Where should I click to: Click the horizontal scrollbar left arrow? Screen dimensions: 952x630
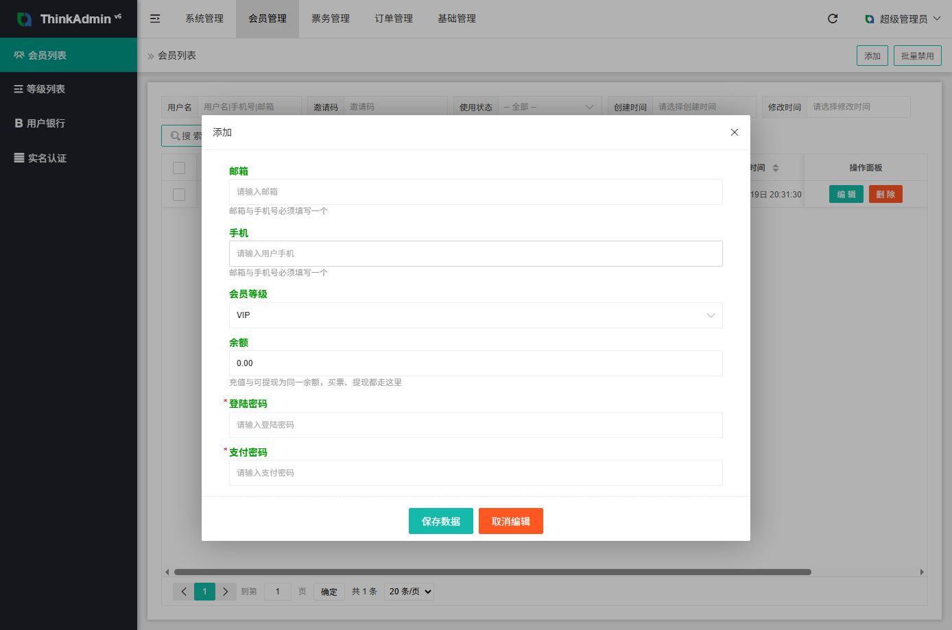(x=167, y=572)
